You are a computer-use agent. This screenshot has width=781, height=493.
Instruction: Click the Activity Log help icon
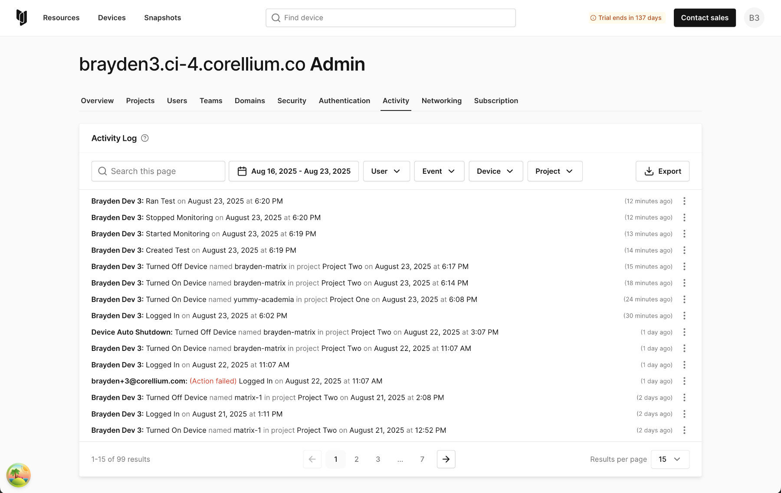pyautogui.click(x=145, y=138)
